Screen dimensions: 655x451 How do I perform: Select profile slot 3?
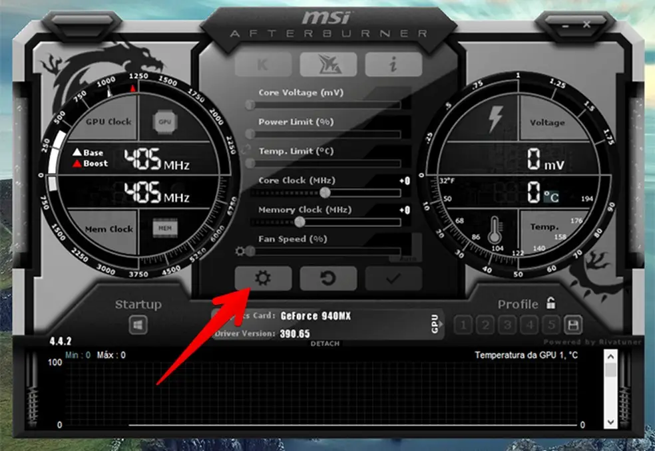(507, 325)
